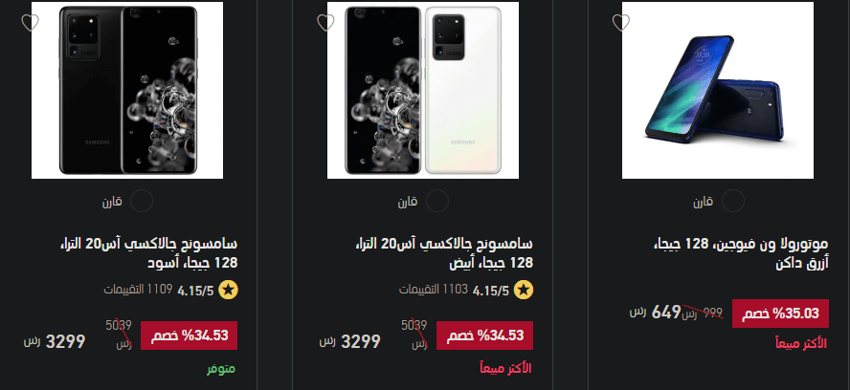Open title link for black Galaxy S20 Ultra 128GB

[x=148, y=253]
